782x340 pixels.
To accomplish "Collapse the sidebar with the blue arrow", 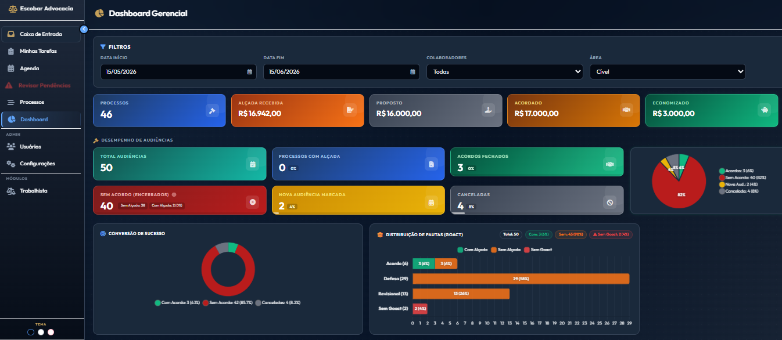I will point(84,28).
